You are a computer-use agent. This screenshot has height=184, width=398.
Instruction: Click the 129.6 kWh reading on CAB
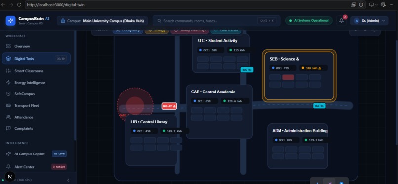pos(235,101)
